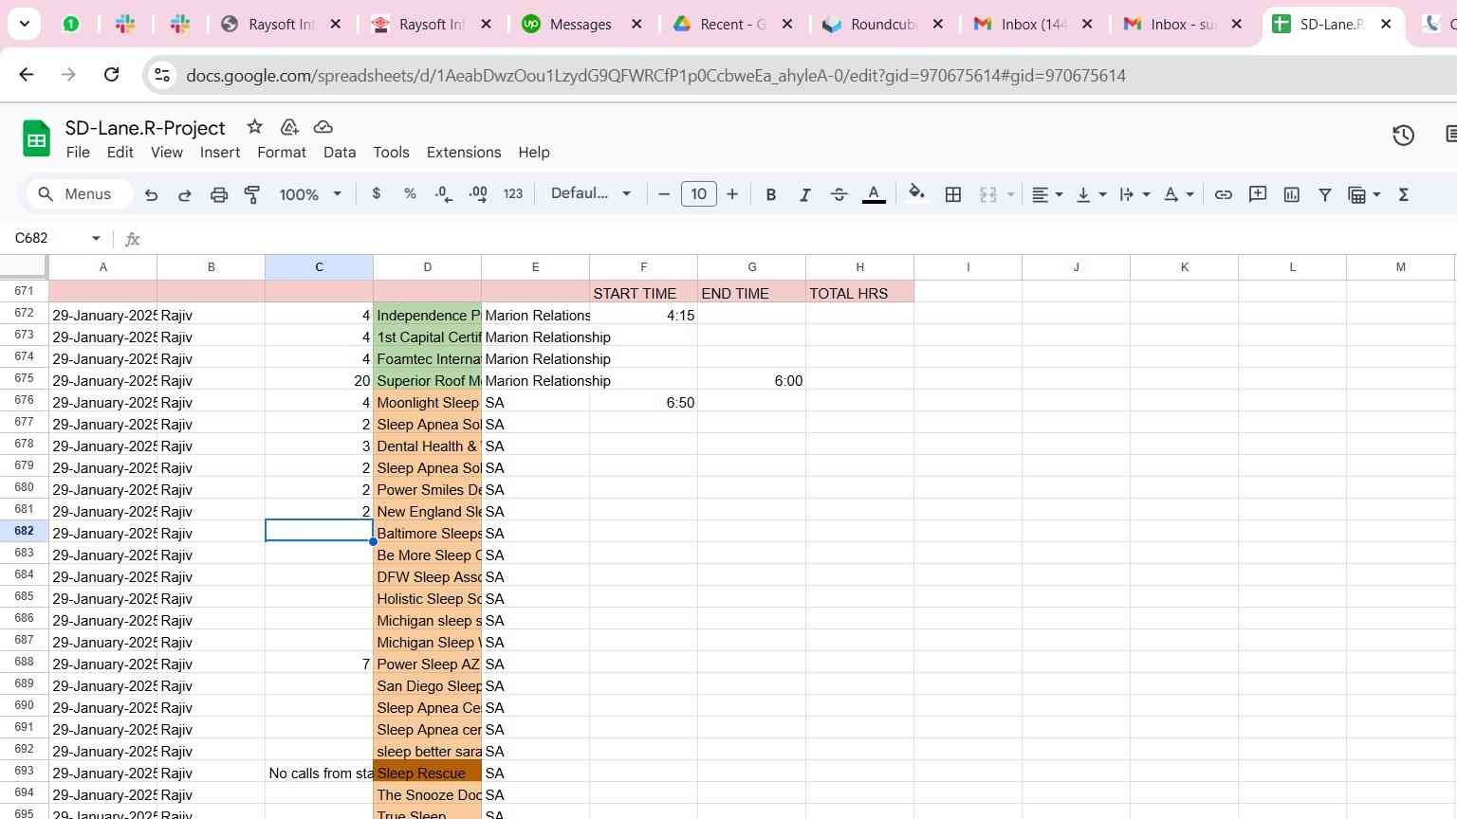
Task: Open horizontal align dropdown
Action: point(1047,194)
